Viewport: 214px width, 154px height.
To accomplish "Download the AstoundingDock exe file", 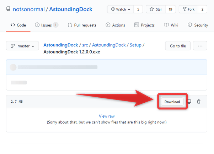I will coord(172,102).
